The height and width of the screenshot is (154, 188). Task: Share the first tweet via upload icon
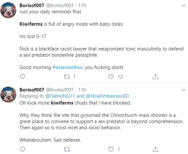point(155,77)
